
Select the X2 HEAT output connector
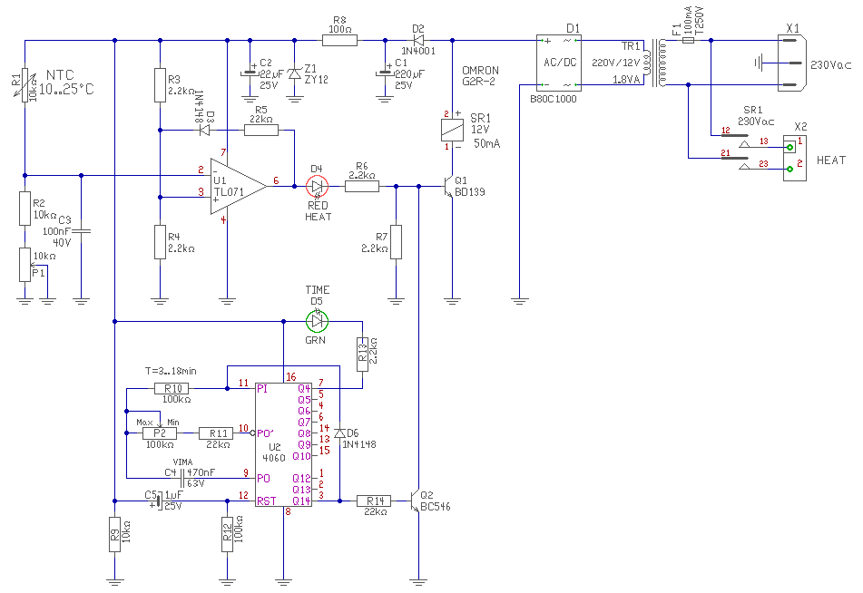795,158
